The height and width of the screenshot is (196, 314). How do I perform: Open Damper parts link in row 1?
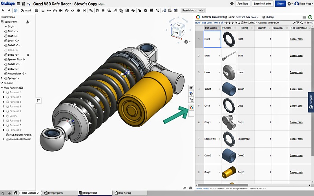pyautogui.click(x=296, y=39)
